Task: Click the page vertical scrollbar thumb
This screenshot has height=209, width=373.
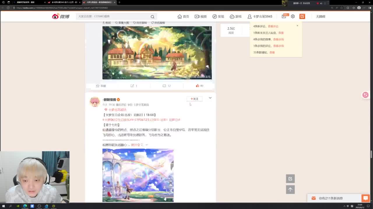Action: (372, 154)
